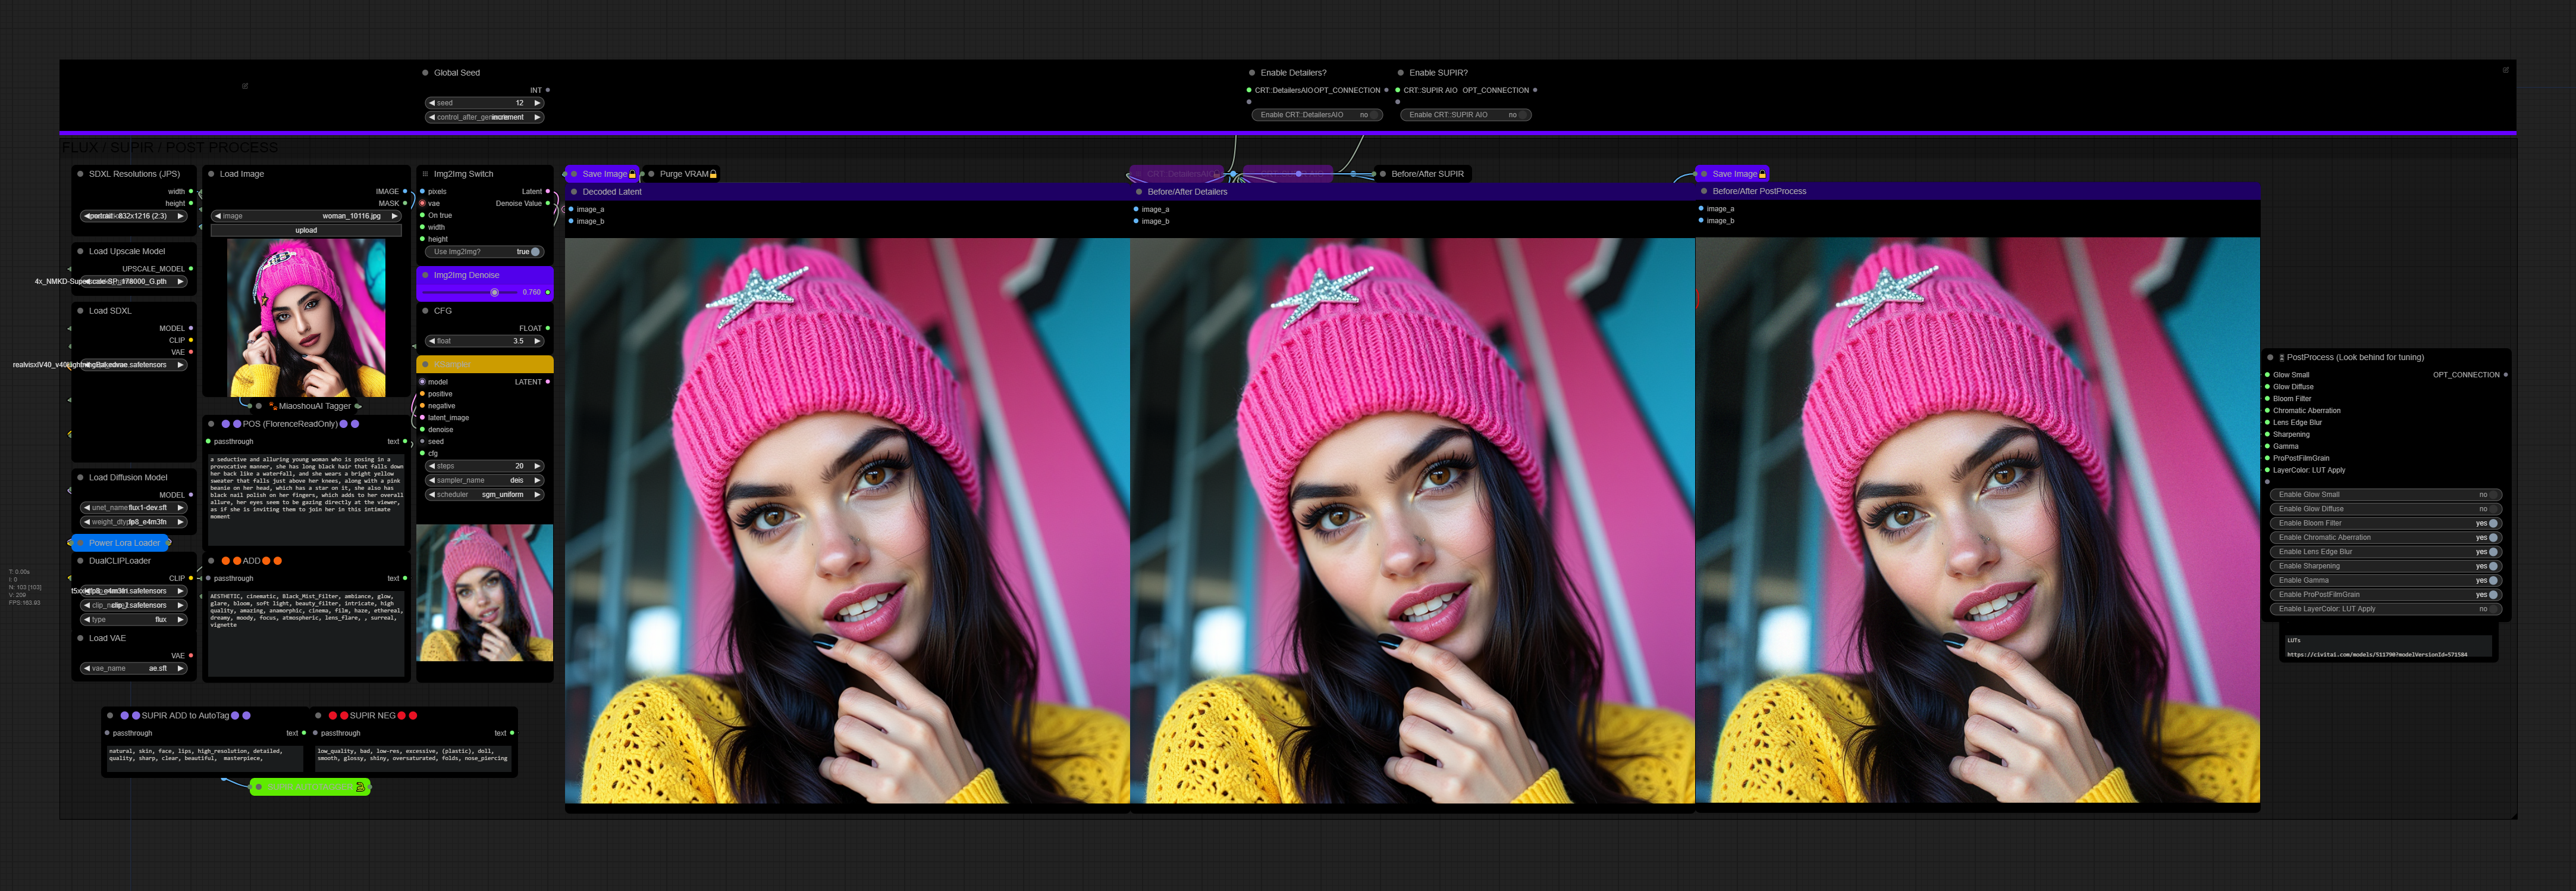Disable the Chromatic Aberration toggle
Image resolution: width=2576 pixels, height=891 pixels.
tap(2386, 537)
